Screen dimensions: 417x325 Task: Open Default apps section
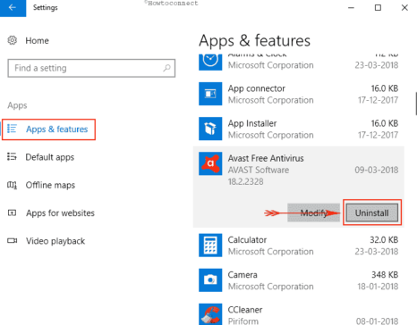coord(50,157)
